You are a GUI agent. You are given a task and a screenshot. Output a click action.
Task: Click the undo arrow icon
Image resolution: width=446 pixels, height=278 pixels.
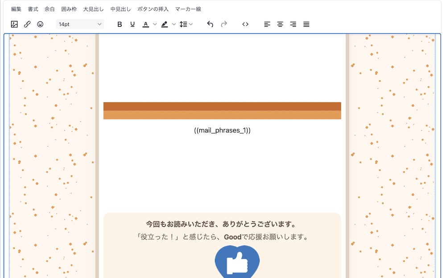point(210,25)
